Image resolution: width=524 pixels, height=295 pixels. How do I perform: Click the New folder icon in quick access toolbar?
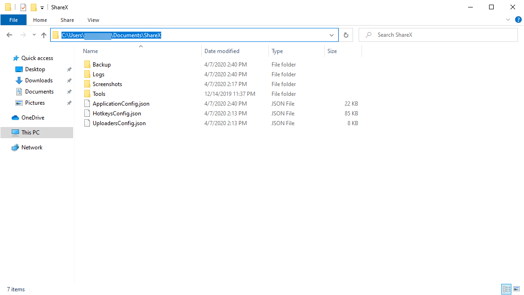point(33,7)
